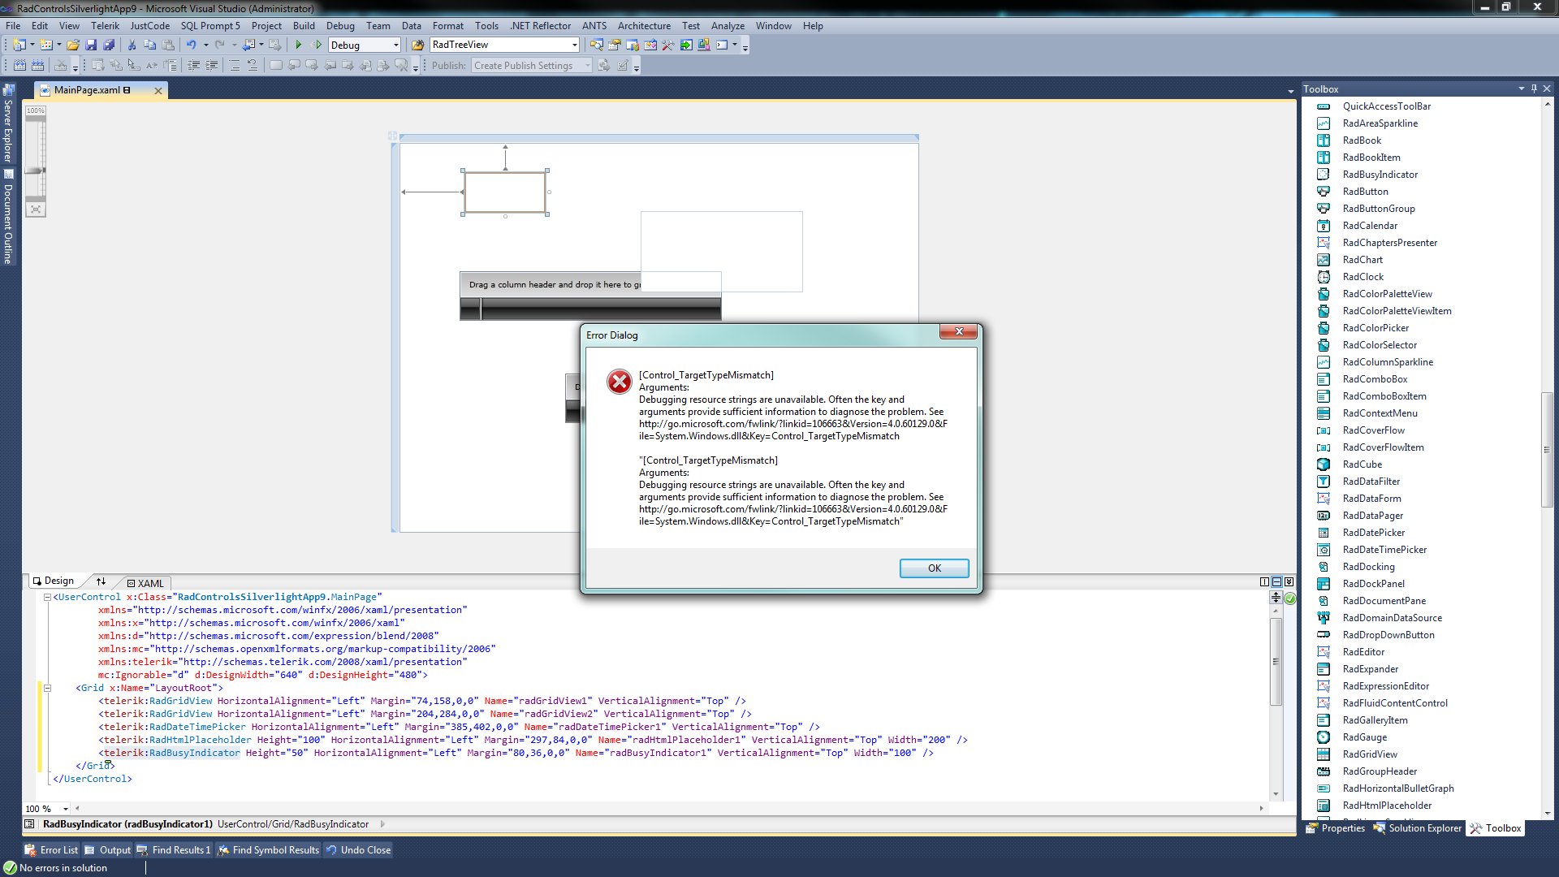Image resolution: width=1559 pixels, height=877 pixels.
Task: Click the Toolbox vertical scrollbar thumb
Action: (1547, 450)
